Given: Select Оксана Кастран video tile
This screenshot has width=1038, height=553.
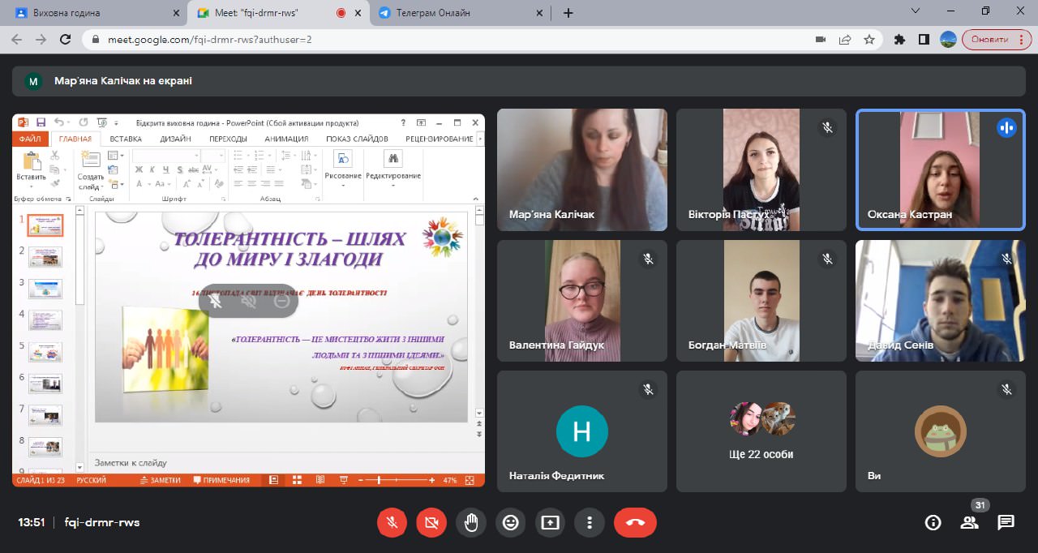Looking at the screenshot, I should pyautogui.click(x=940, y=169).
